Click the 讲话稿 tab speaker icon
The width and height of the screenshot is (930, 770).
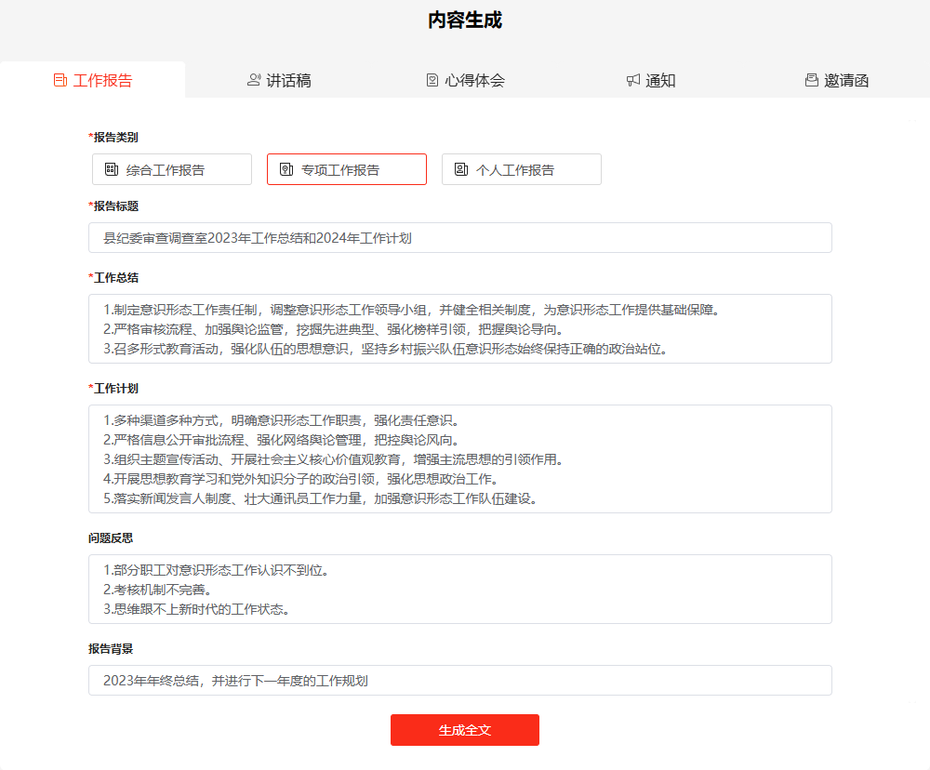(254, 80)
